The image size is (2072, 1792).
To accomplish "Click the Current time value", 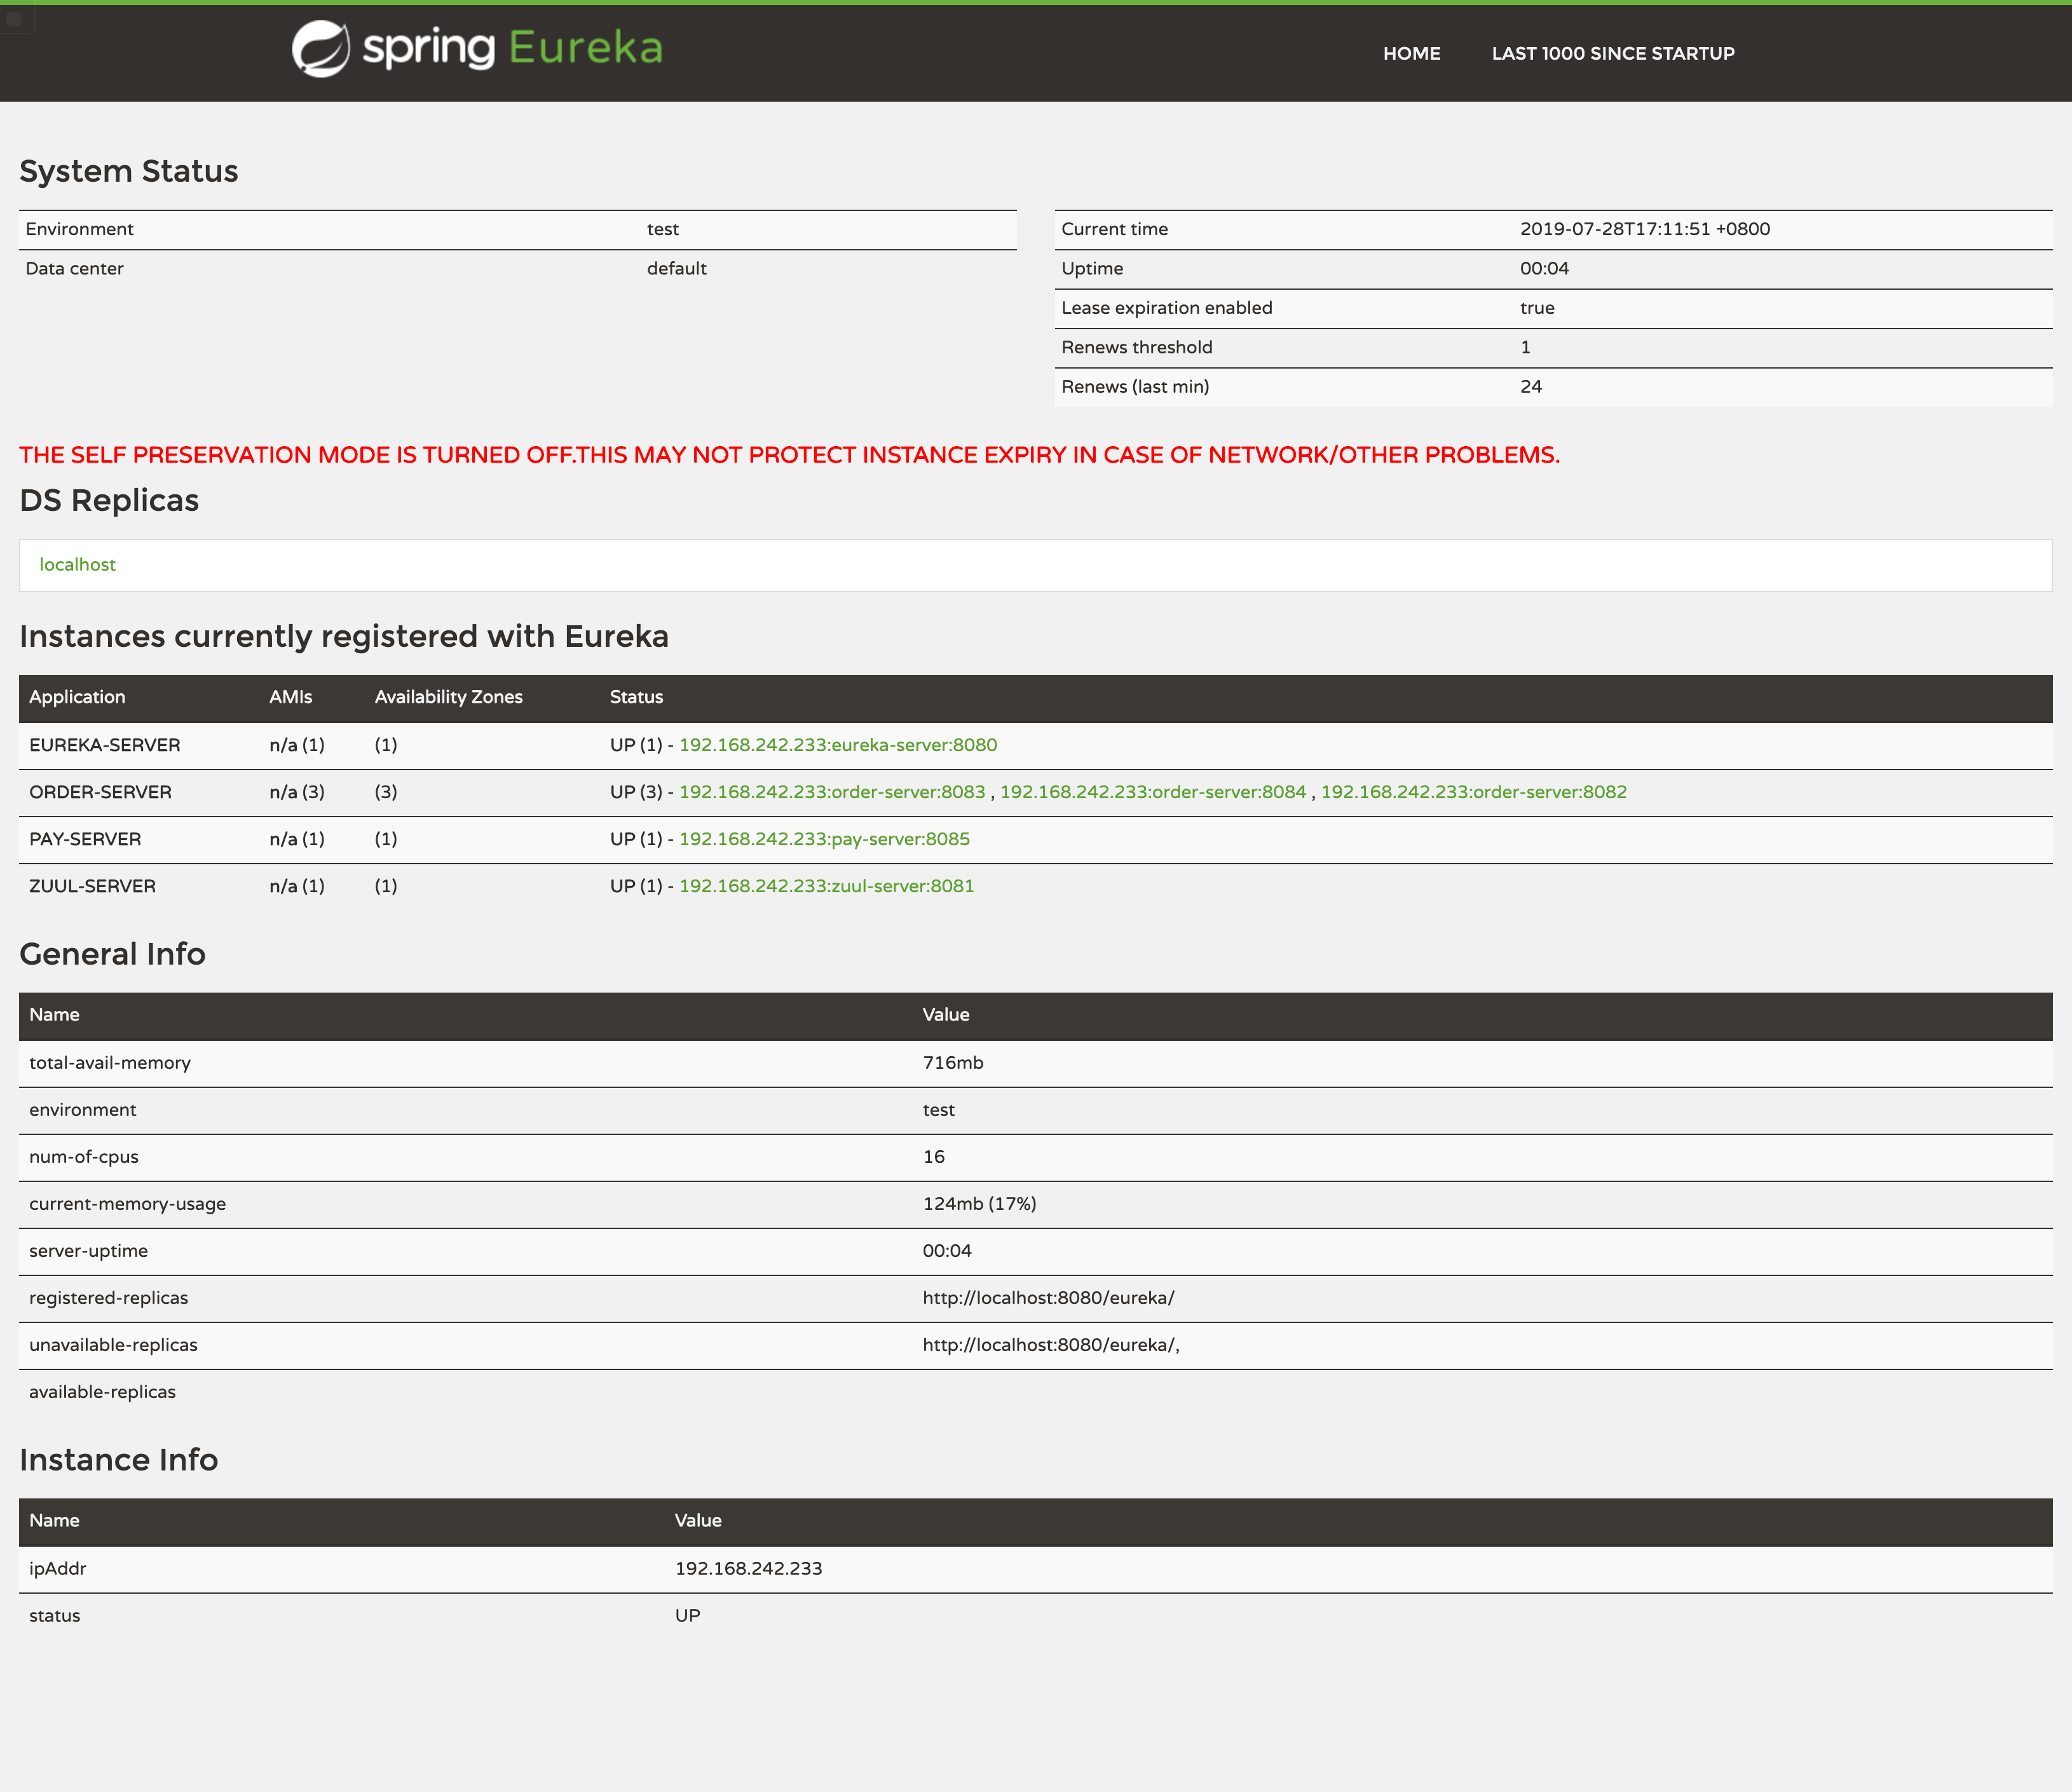I will (x=1644, y=229).
